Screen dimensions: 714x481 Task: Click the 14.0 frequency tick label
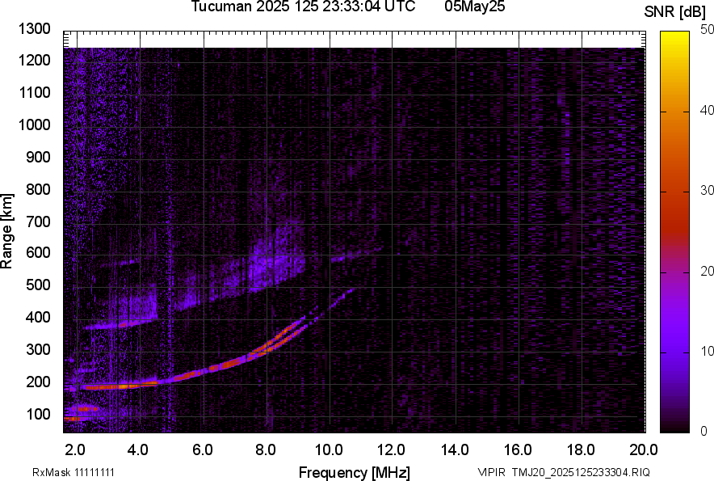[455, 450]
